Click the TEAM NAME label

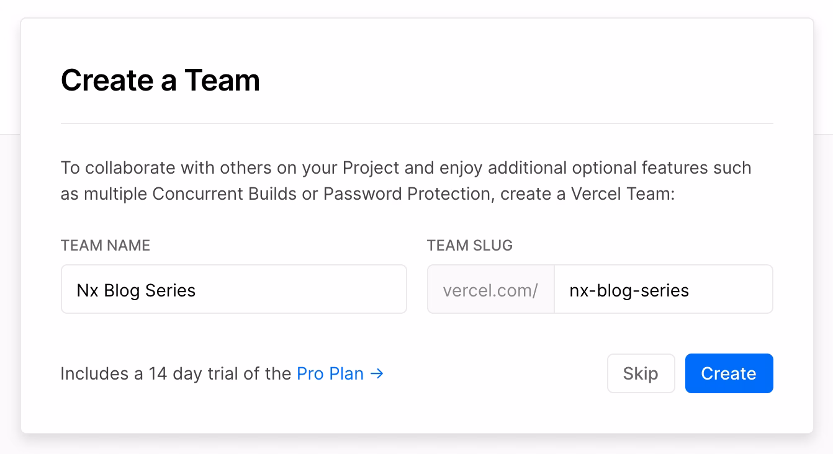click(x=106, y=246)
